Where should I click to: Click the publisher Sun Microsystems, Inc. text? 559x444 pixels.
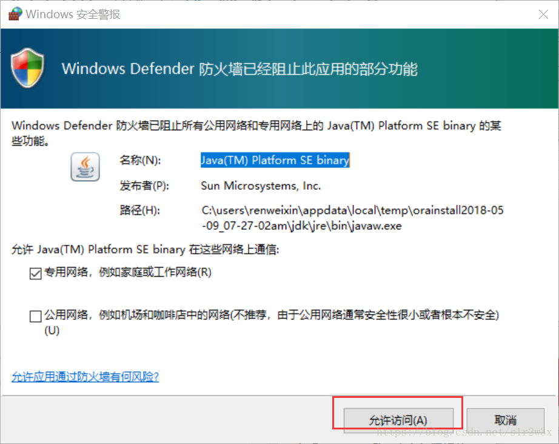[x=261, y=186]
